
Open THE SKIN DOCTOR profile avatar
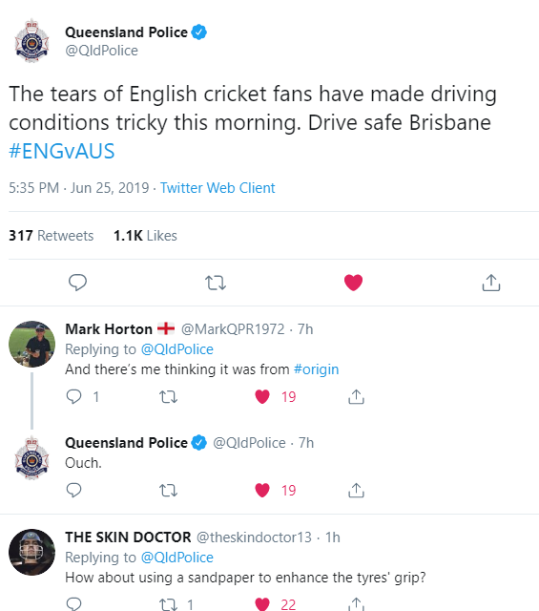coord(31,552)
